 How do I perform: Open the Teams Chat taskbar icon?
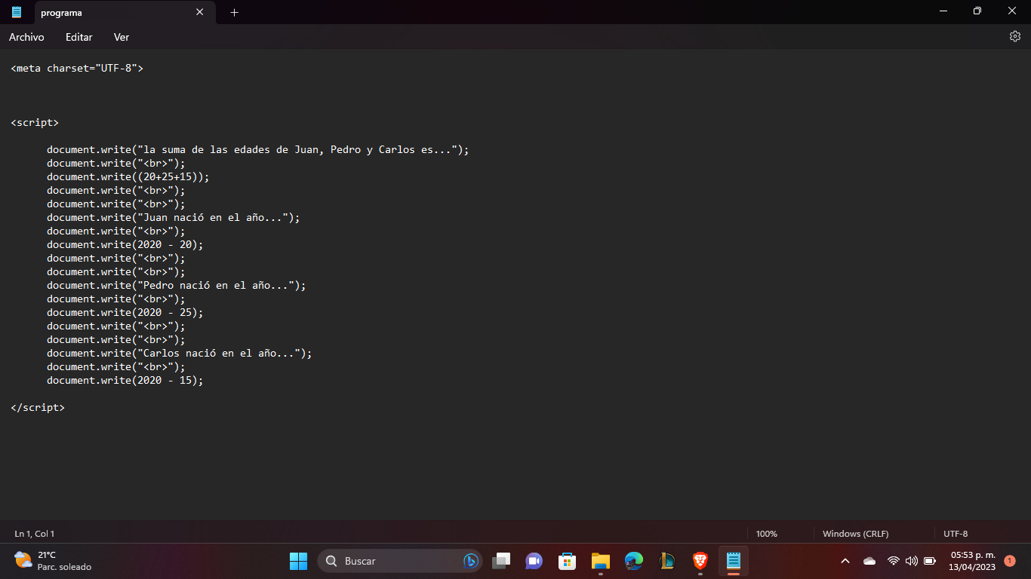coord(534,561)
